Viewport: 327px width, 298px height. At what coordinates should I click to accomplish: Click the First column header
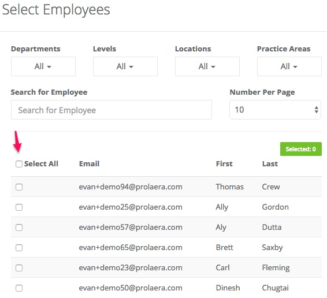click(x=224, y=164)
